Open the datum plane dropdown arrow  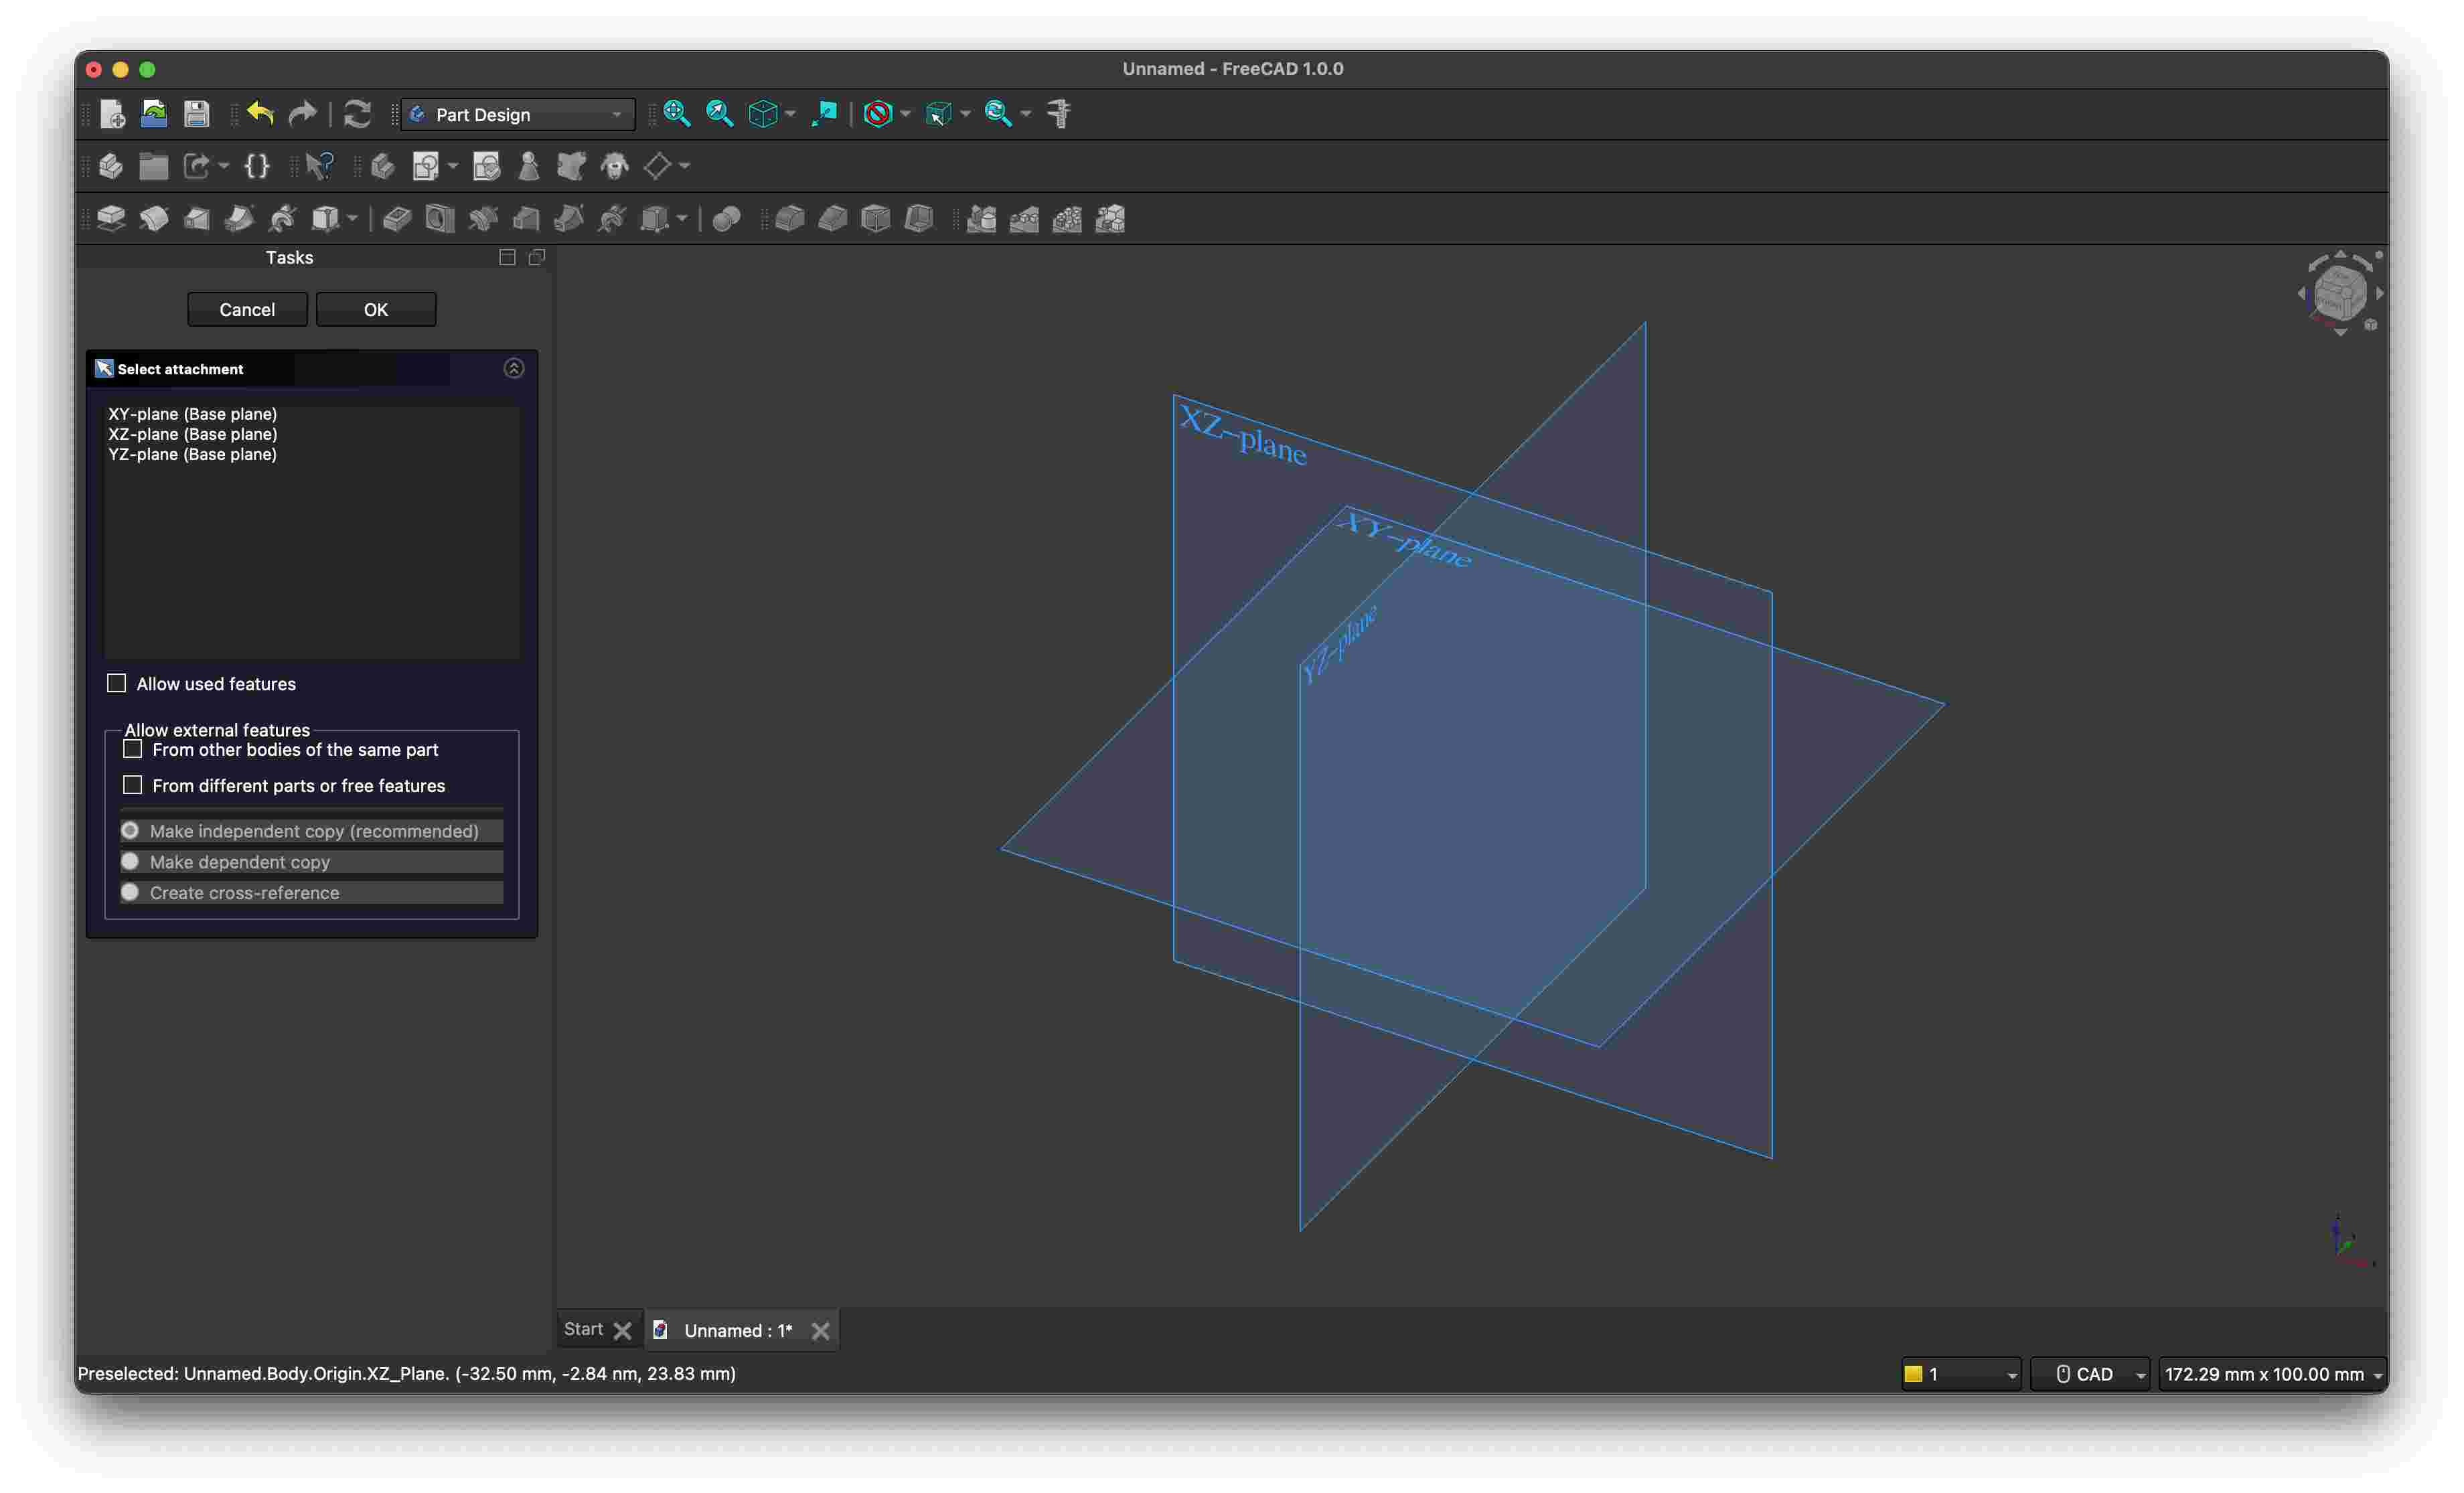click(x=684, y=166)
